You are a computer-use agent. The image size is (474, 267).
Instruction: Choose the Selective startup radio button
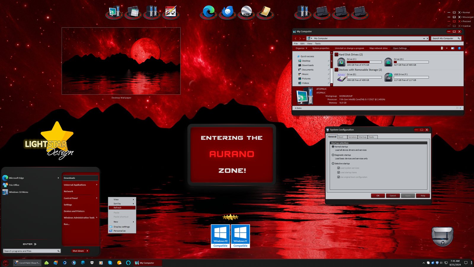[x=333, y=163]
